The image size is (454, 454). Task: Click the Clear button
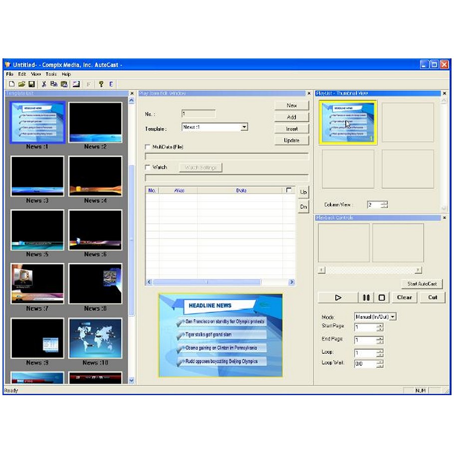[x=404, y=298]
